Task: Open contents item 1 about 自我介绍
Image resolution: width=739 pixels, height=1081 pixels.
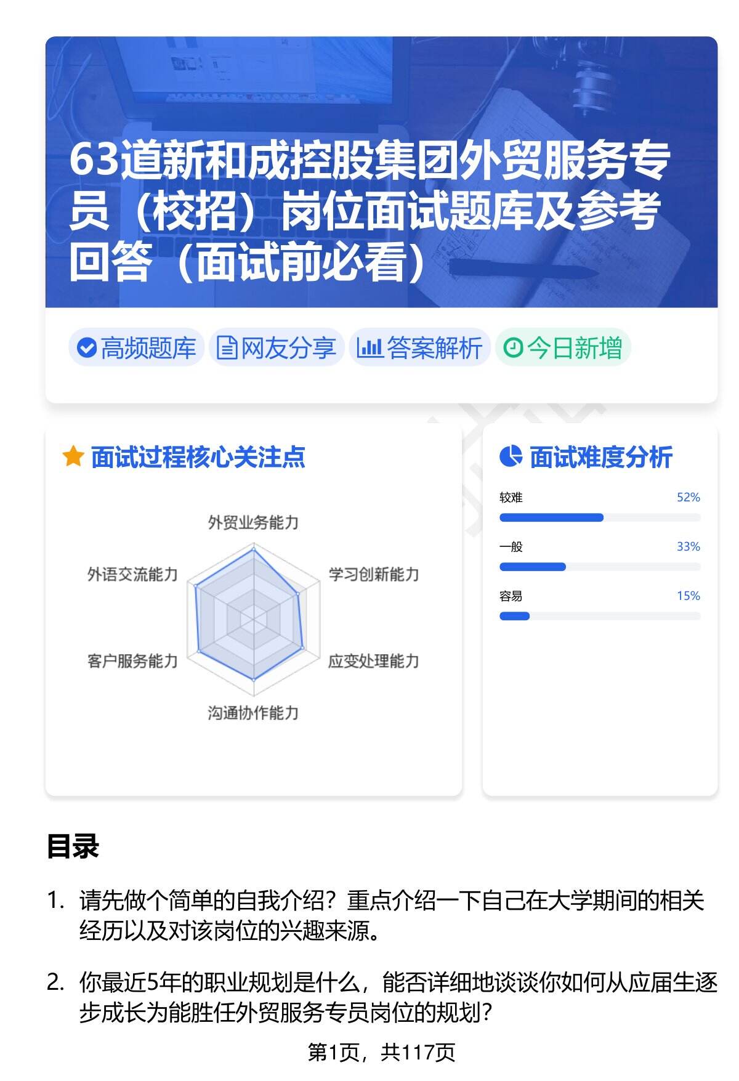Action: pos(391,915)
